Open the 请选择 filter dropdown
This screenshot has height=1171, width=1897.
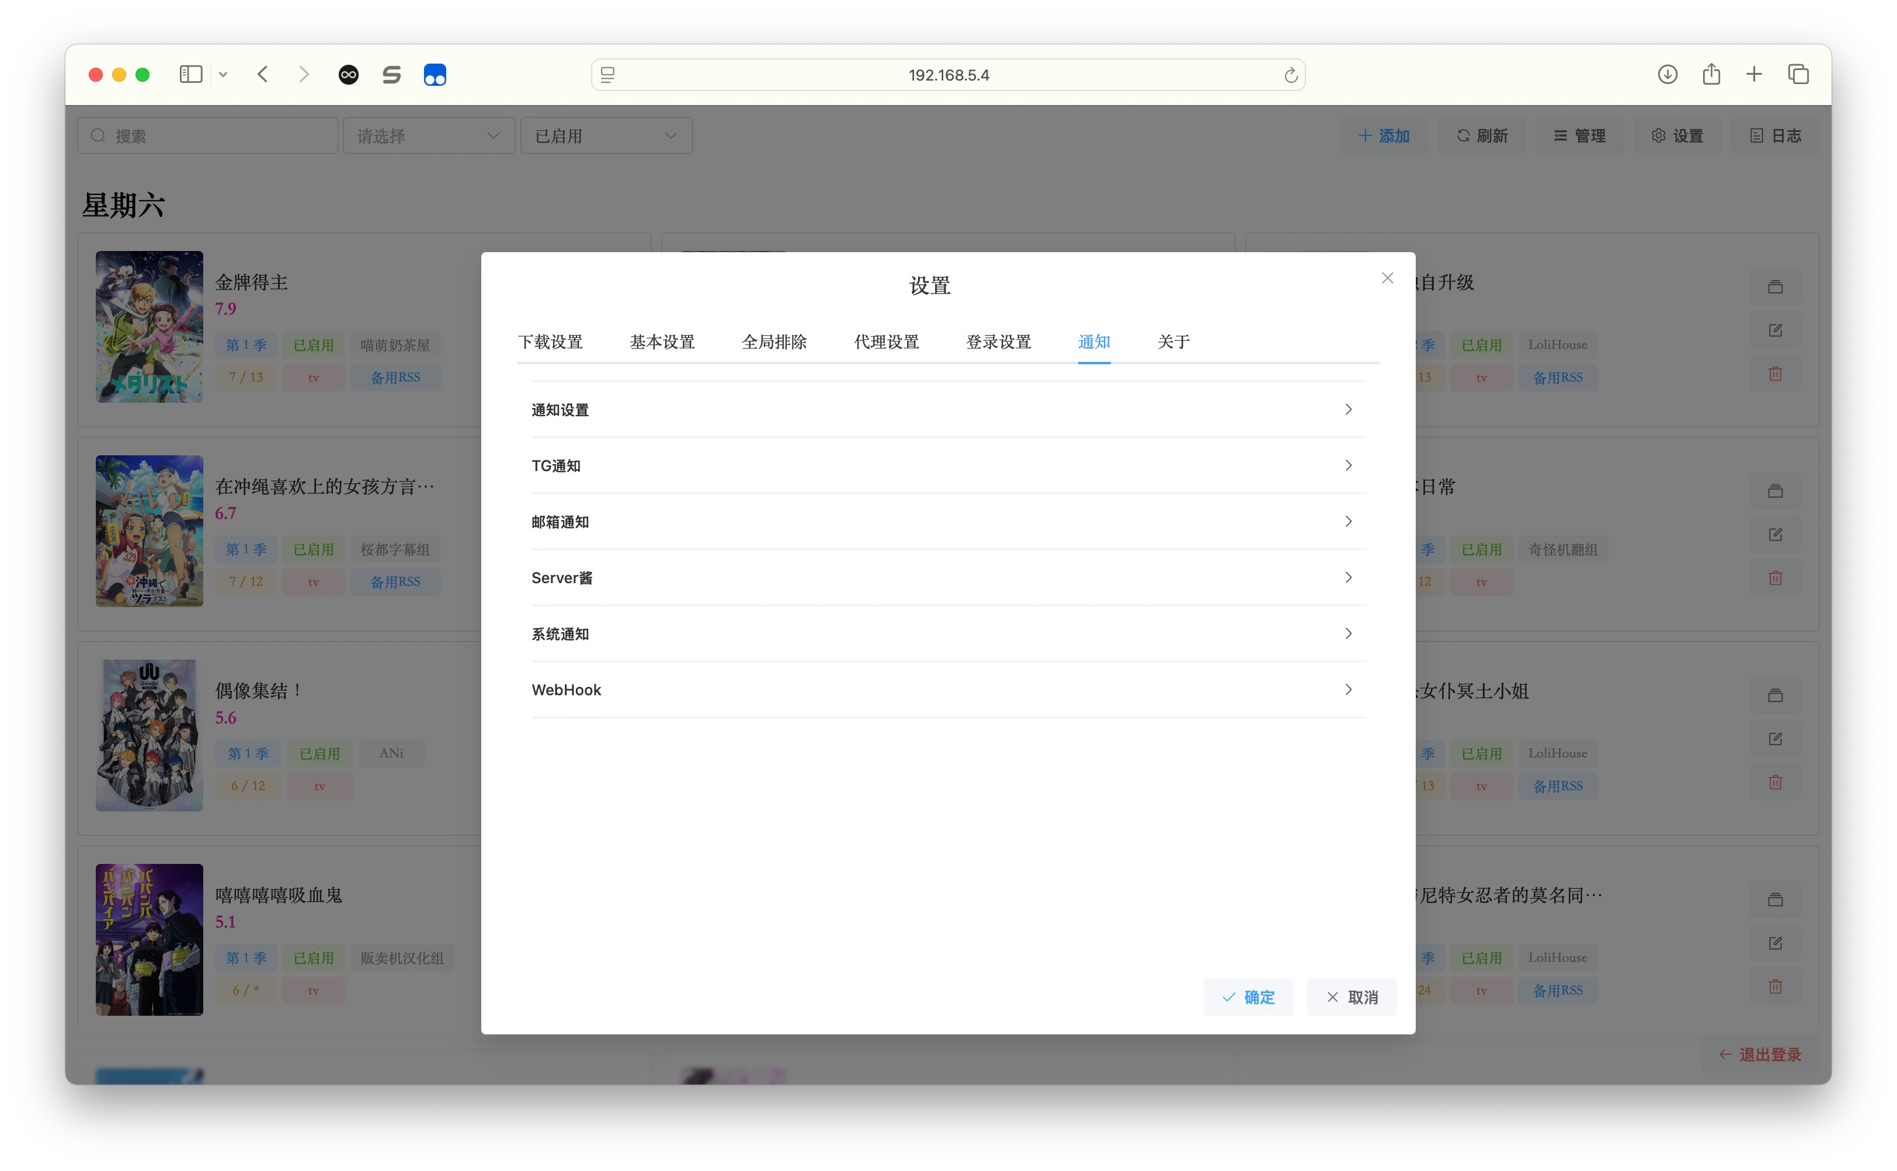pos(429,135)
